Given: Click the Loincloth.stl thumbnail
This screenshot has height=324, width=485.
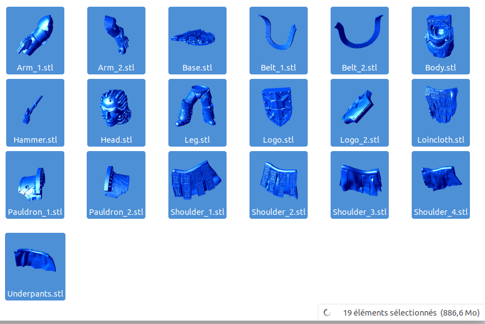Looking at the screenshot, I should tap(441, 104).
